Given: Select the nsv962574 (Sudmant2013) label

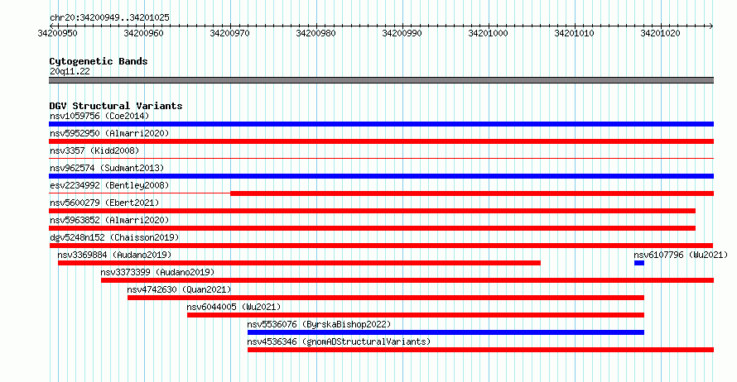Looking at the screenshot, I should (107, 168).
